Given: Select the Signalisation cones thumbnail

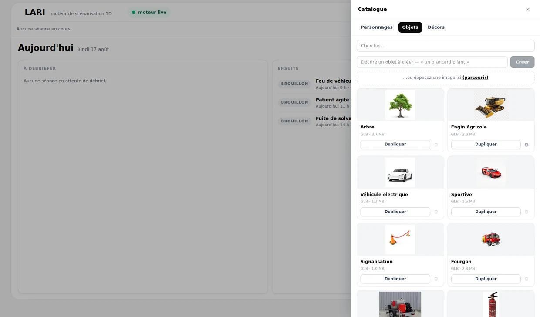Looking at the screenshot, I should [x=400, y=239].
